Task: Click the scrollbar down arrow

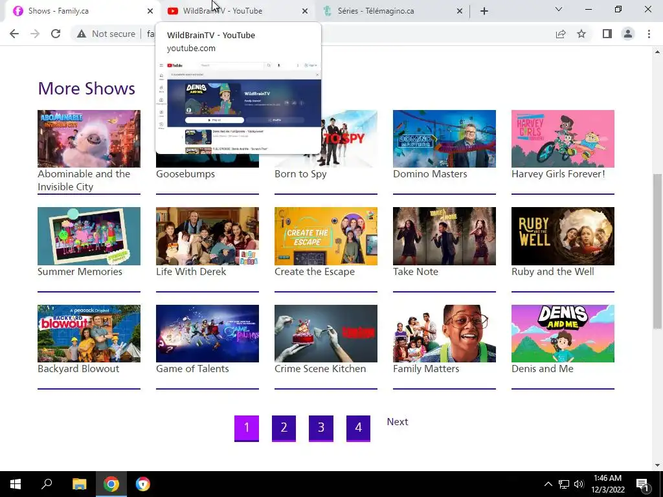Action: (658, 465)
